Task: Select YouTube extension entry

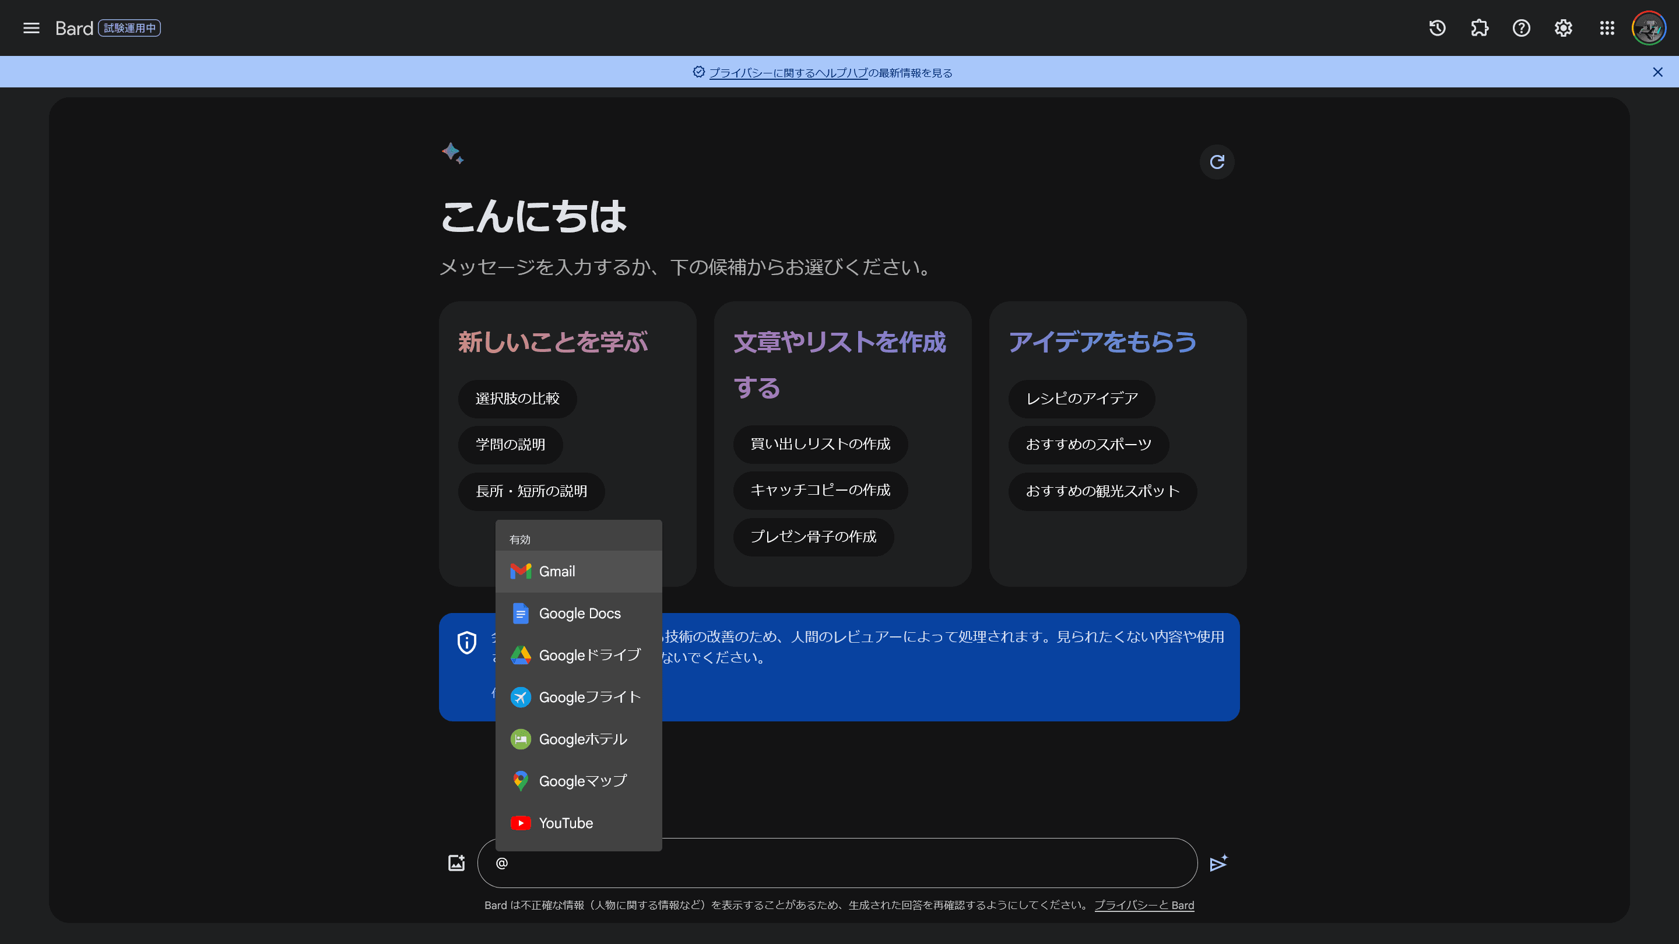Action: coord(579,823)
